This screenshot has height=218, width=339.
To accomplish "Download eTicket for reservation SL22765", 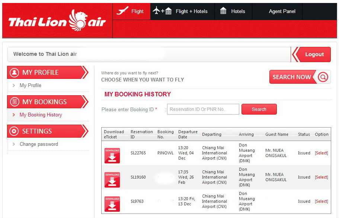I will pyautogui.click(x=112, y=156).
